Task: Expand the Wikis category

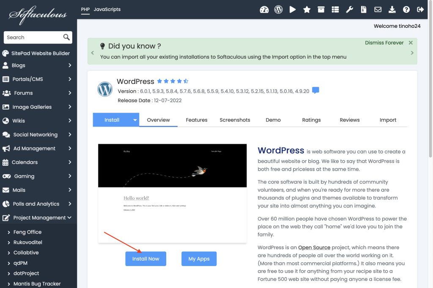Action: coord(37,121)
